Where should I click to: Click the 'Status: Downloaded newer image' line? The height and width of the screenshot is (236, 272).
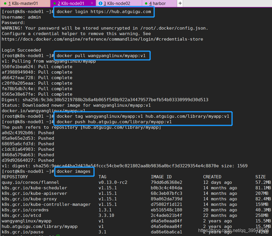[76, 105]
